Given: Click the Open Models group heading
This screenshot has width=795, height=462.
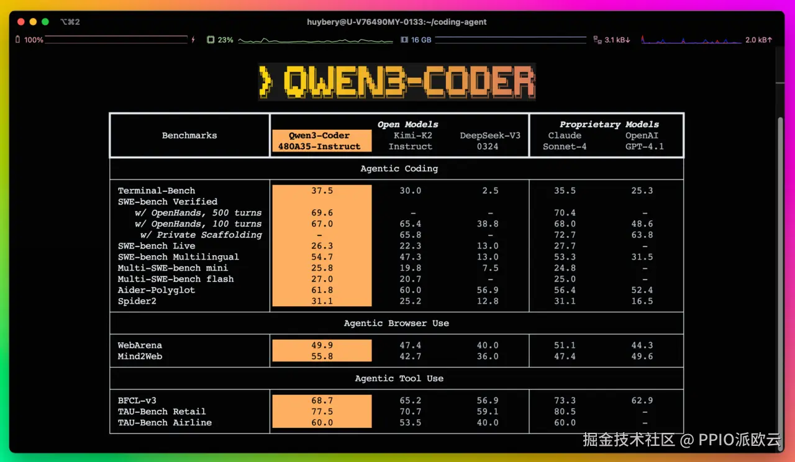Looking at the screenshot, I should 407,124.
